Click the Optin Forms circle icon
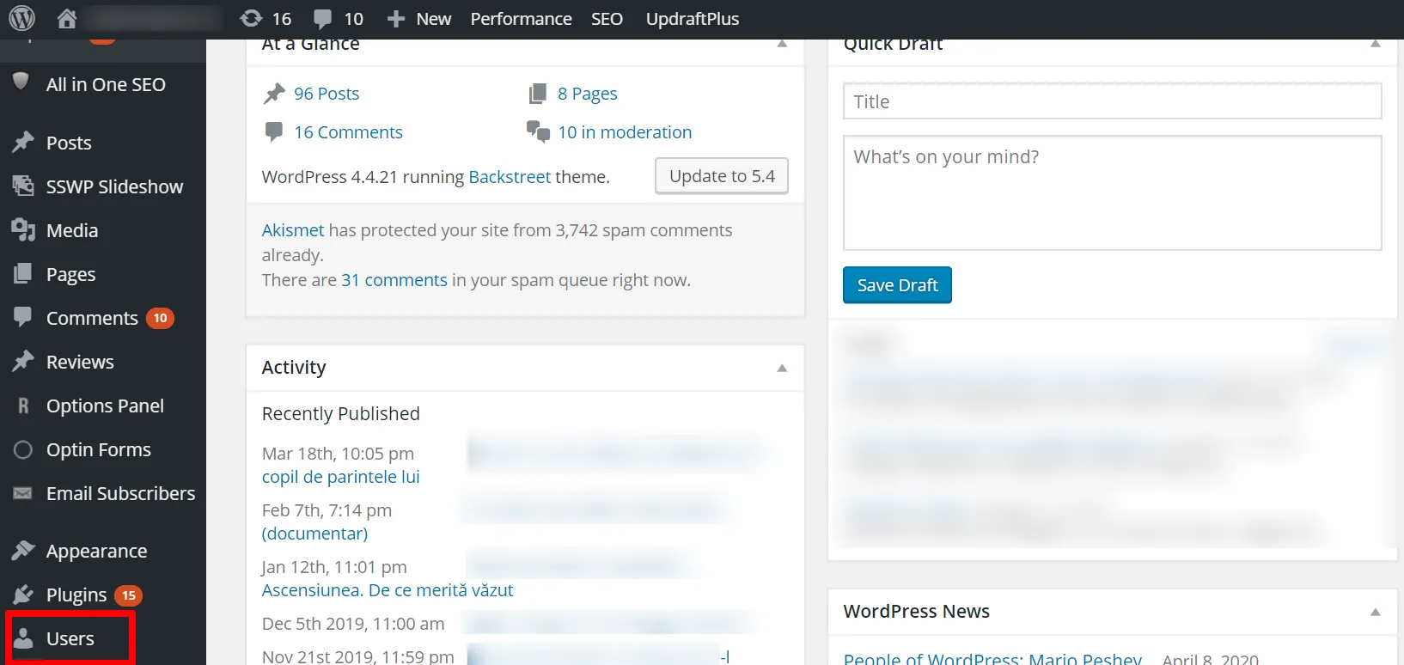Image resolution: width=1404 pixels, height=665 pixels. point(23,449)
